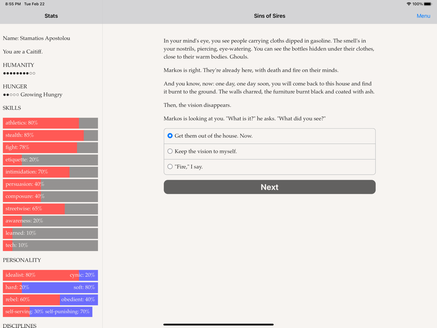Click the time display in status bar

point(13,4)
